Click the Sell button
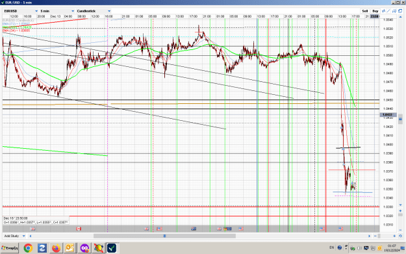 (364, 11)
